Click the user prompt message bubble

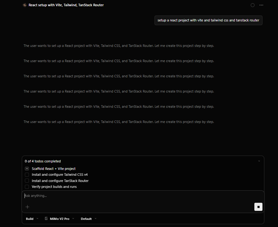208,20
